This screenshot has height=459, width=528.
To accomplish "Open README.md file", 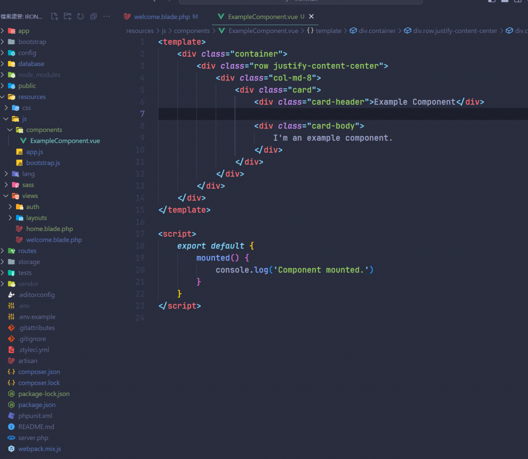I will [x=36, y=427].
